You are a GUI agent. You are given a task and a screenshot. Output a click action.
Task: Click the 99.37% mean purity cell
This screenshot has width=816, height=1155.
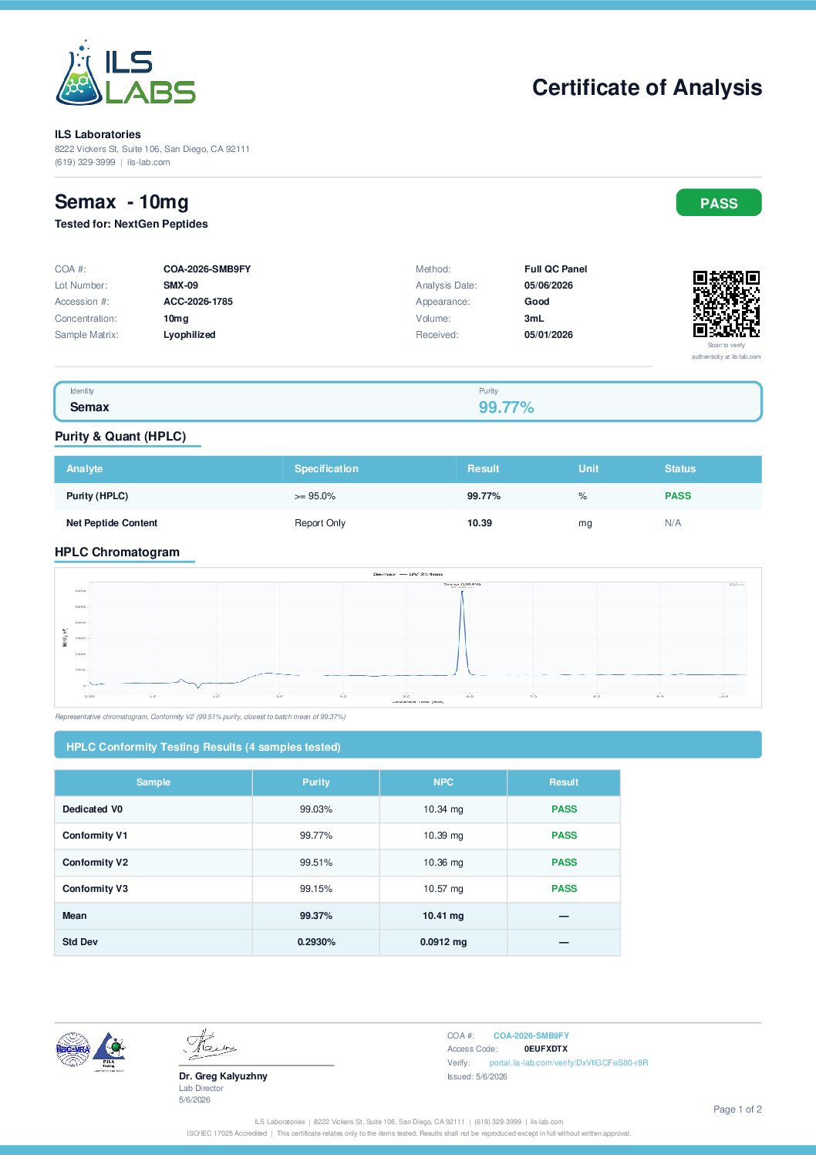coord(316,916)
